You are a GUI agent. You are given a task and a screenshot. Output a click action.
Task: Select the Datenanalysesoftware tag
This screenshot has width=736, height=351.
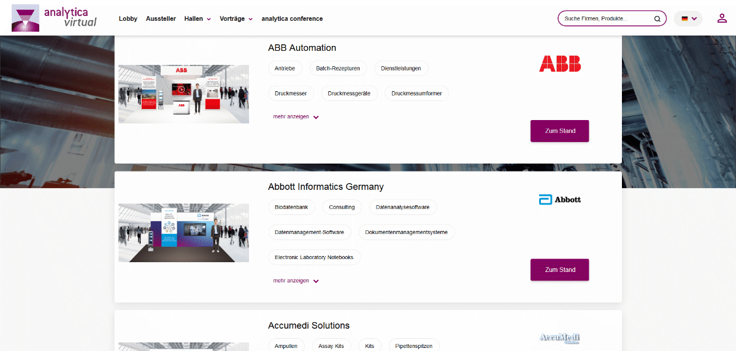coord(403,207)
